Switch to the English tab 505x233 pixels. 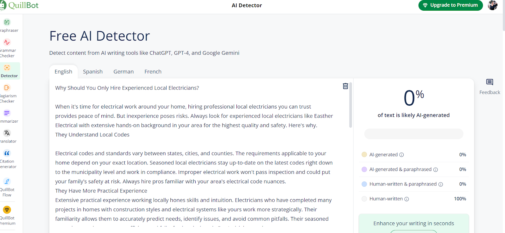pyautogui.click(x=63, y=72)
